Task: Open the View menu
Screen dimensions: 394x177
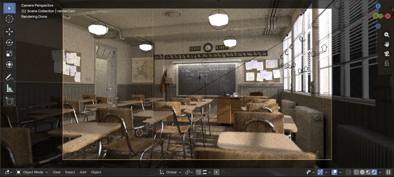Action: [x=56, y=172]
